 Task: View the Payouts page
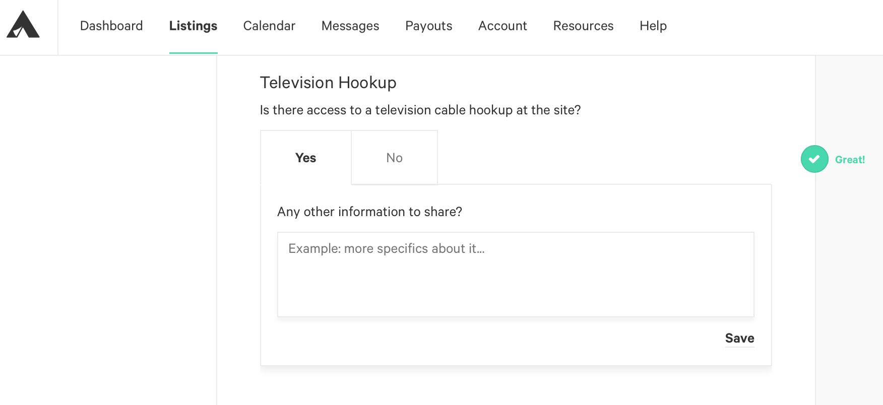pos(429,26)
